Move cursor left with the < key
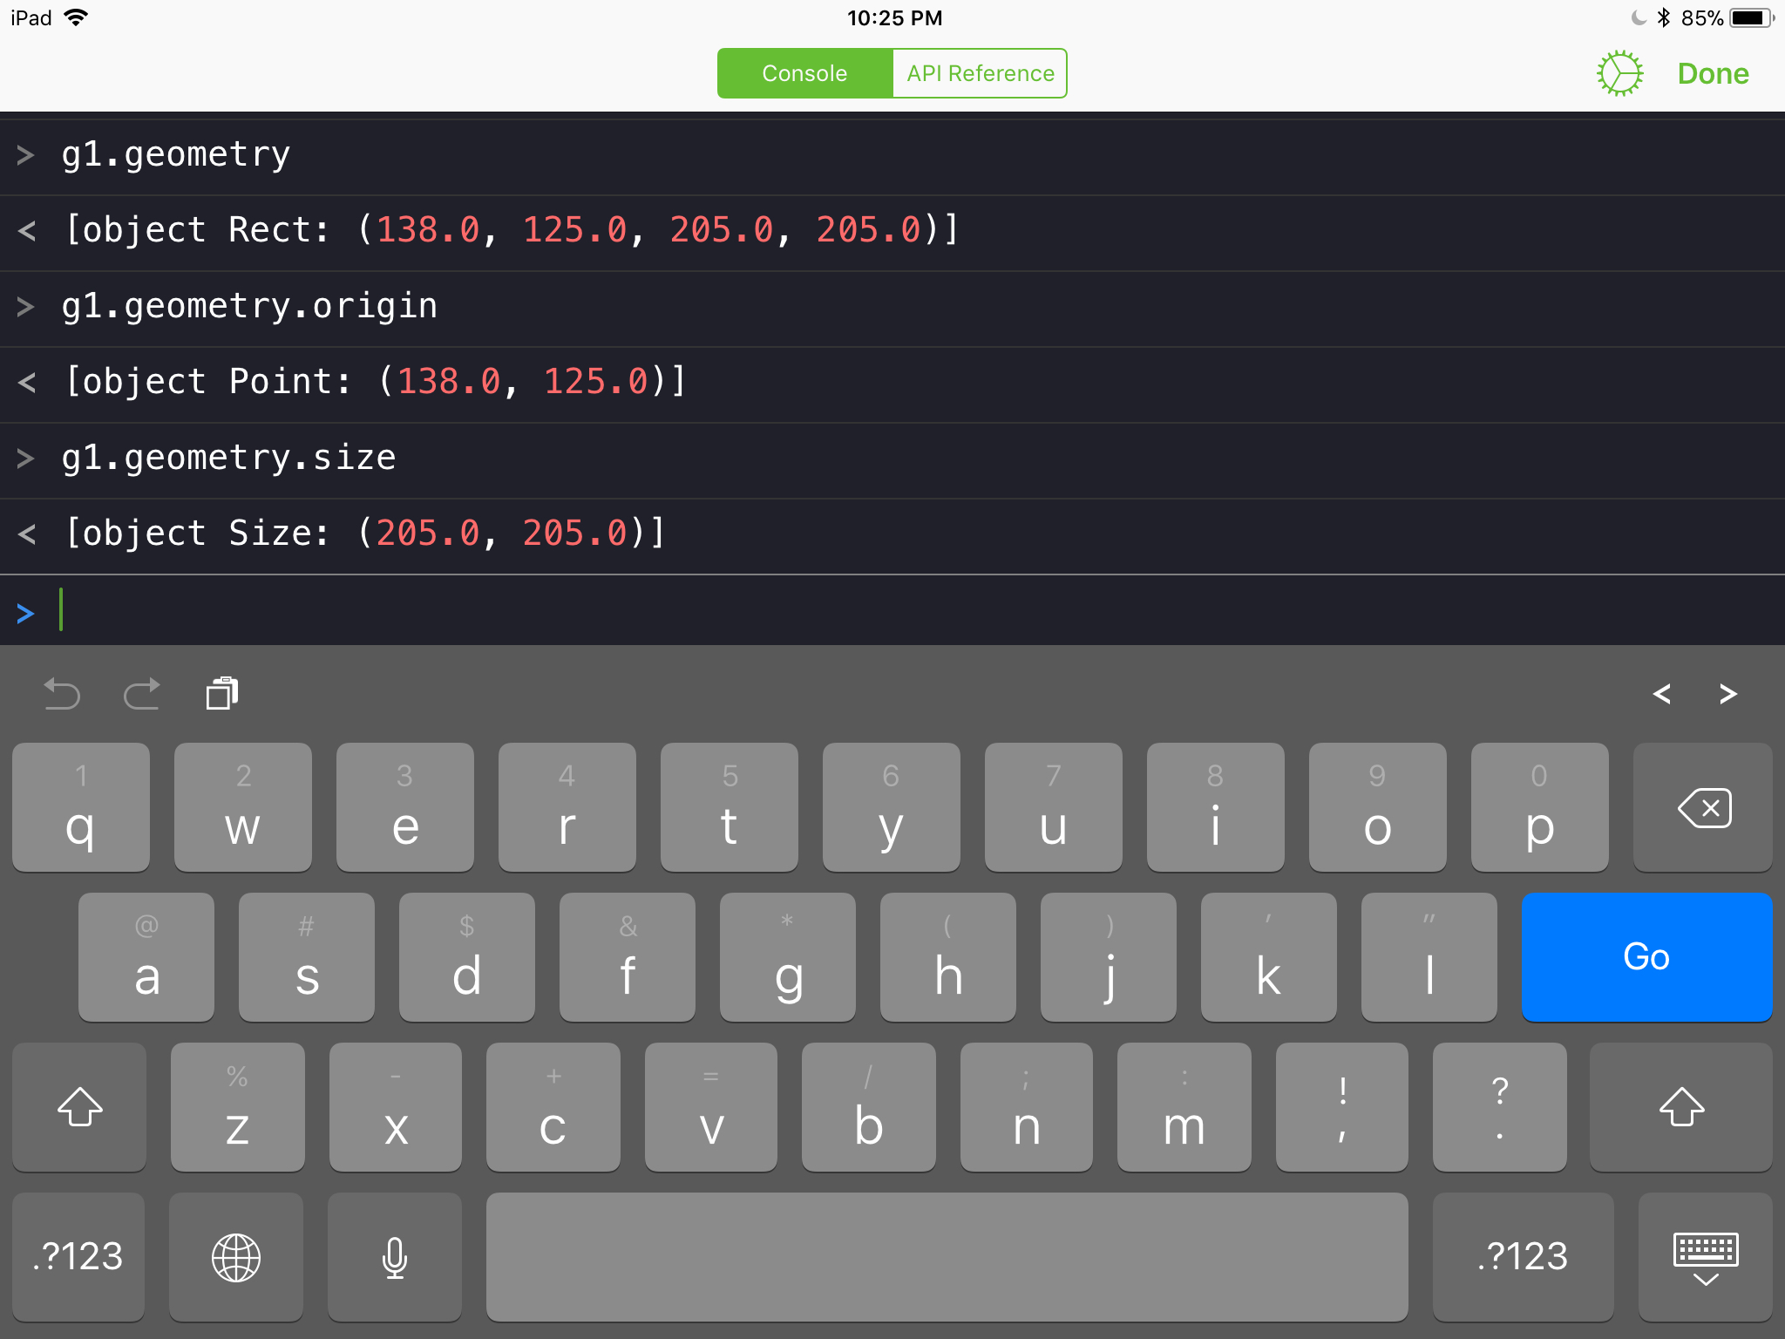 point(1661,694)
